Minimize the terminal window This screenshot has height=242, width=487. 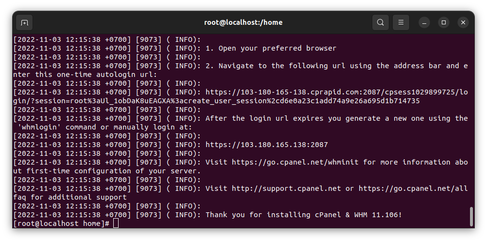click(424, 22)
